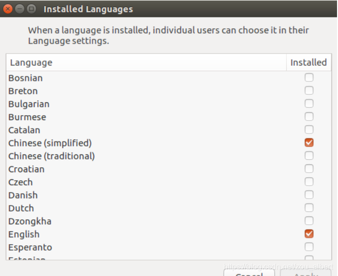Check the Bulgarian installed box
Image resolution: width=338 pixels, height=276 pixels.
309,103
